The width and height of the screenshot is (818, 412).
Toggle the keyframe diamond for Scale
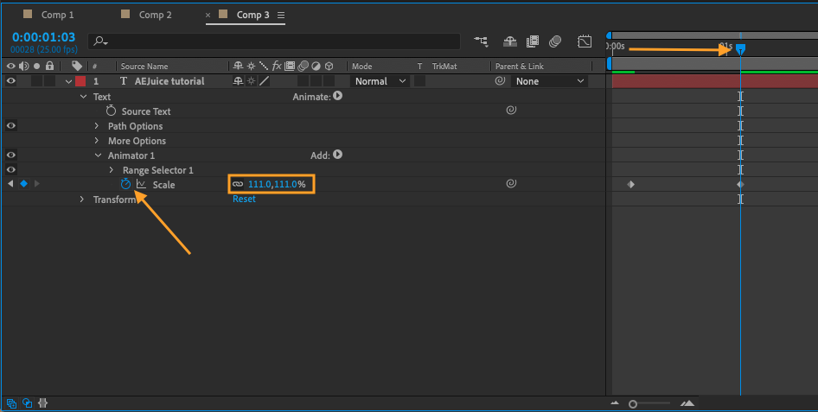(23, 184)
